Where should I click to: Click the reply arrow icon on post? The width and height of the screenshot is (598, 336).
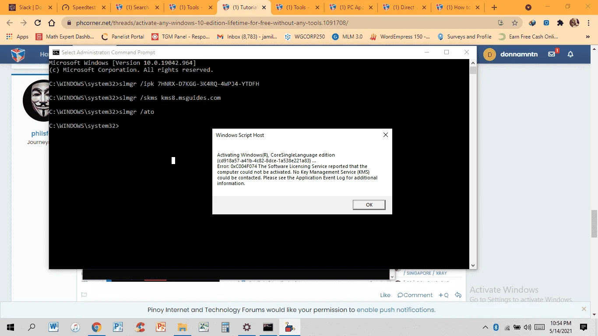pos(458,295)
